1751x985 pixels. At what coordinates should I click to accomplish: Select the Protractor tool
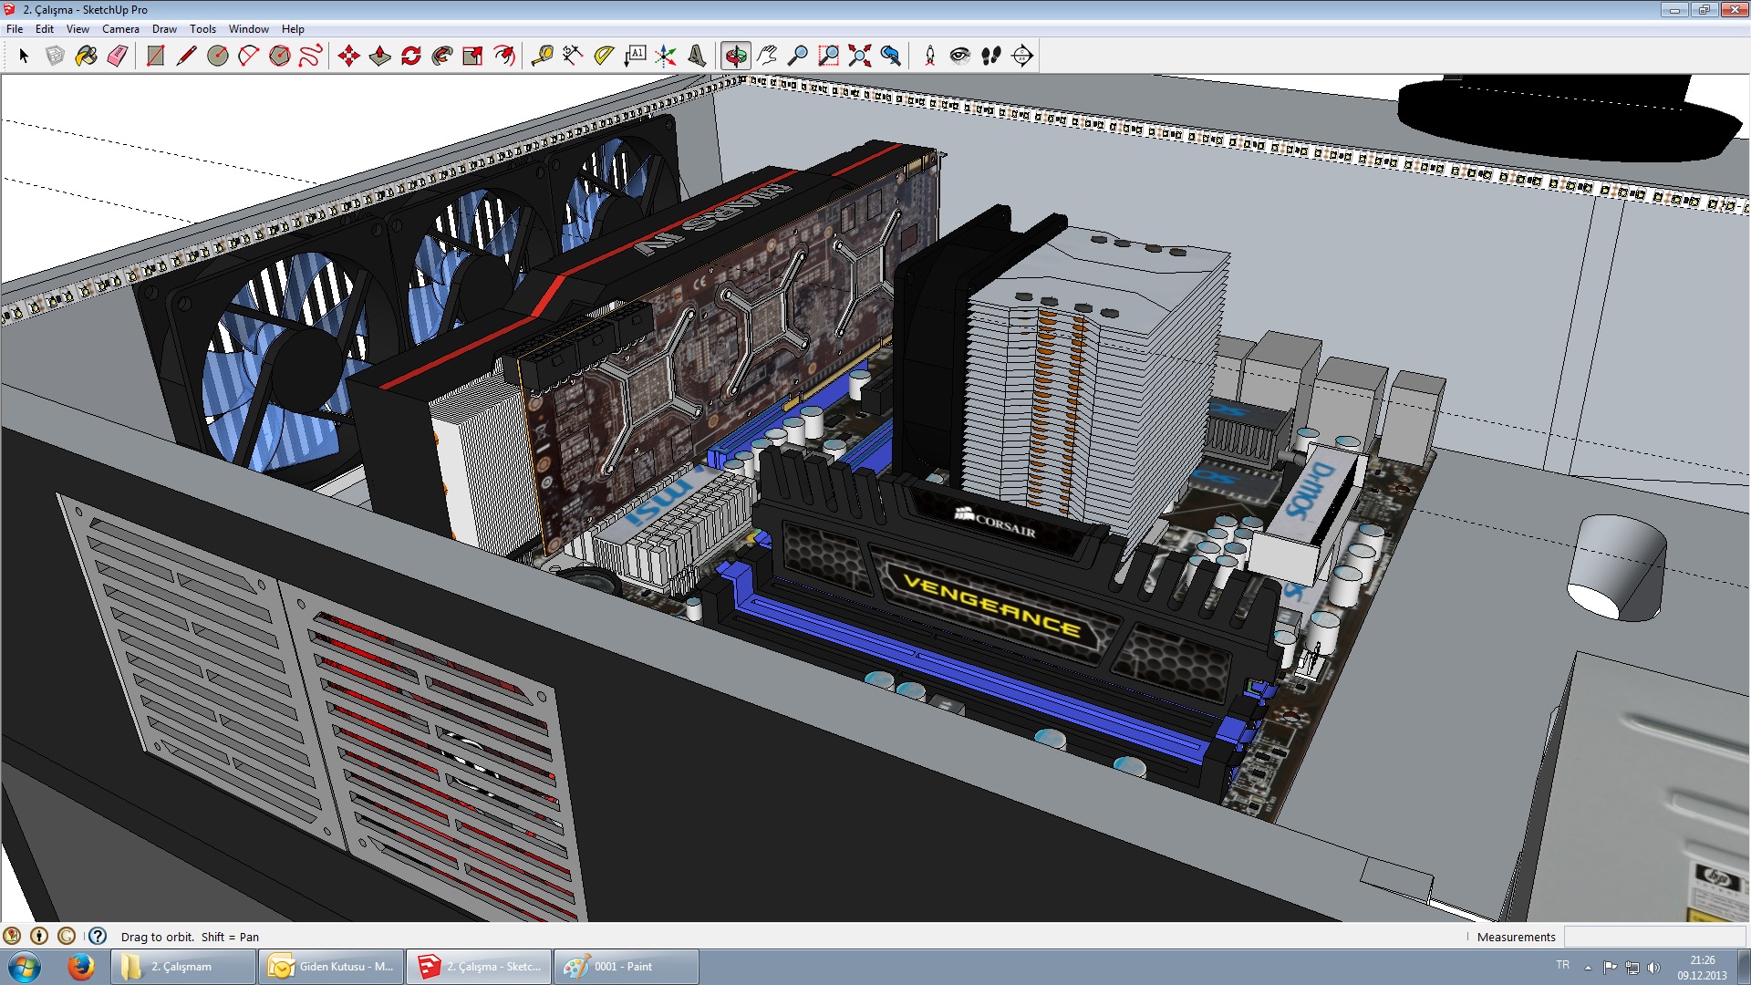click(605, 56)
